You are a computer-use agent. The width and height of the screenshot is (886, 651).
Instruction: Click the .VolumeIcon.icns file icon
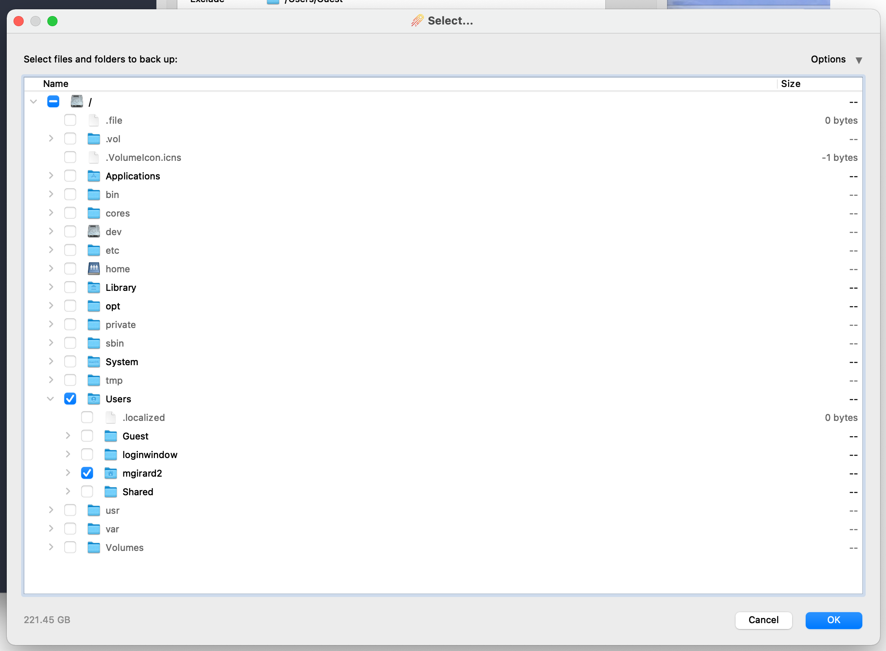[93, 157]
